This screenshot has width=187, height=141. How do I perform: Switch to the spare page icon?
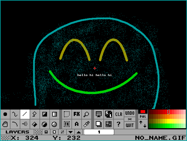(99, 124)
